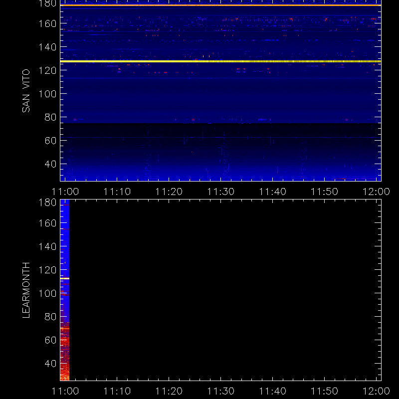Select the 140 tick label on LEARMONTH plot
Viewport: 399px width, 399px height.
[47, 246]
